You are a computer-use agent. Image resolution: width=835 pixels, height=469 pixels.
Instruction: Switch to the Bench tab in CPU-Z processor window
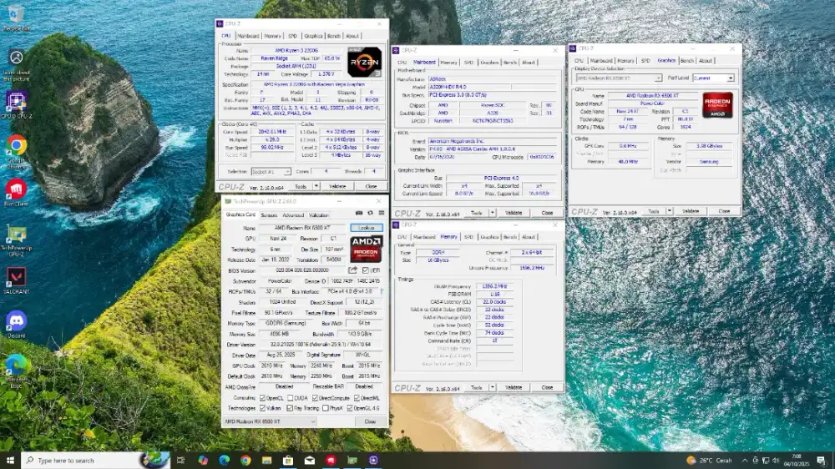click(x=334, y=36)
